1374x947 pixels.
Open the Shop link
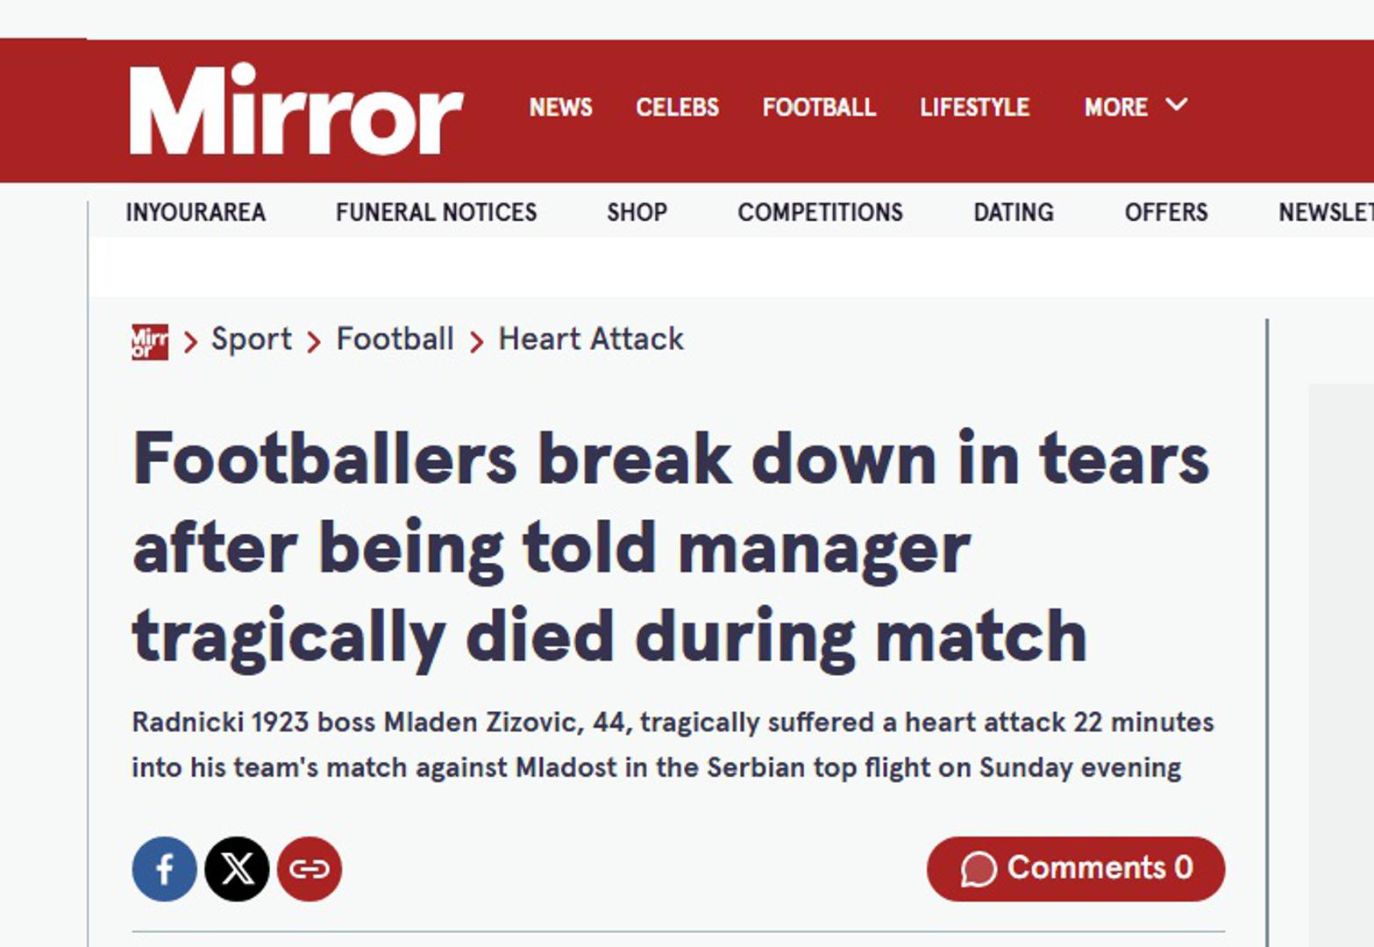click(x=637, y=212)
